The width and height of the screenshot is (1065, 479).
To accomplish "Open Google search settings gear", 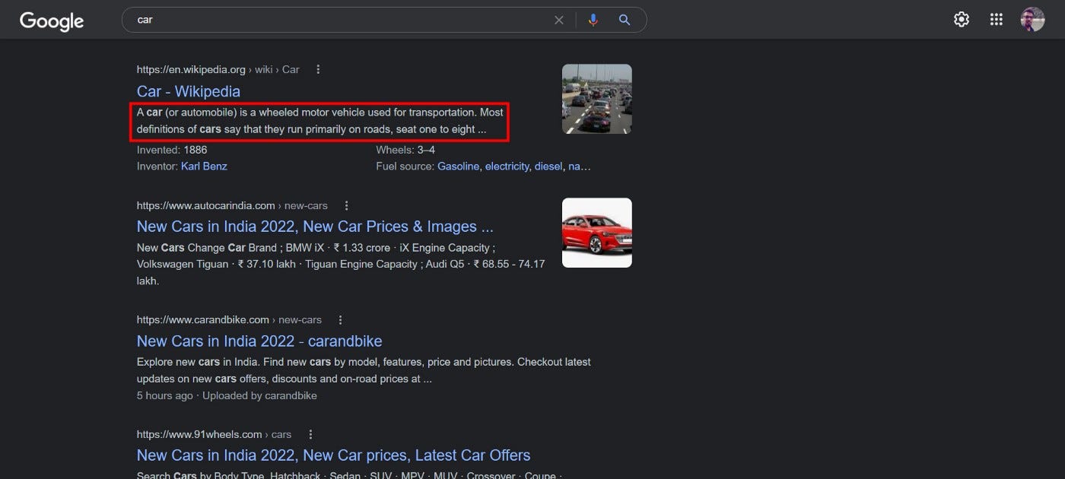I will coord(962,20).
